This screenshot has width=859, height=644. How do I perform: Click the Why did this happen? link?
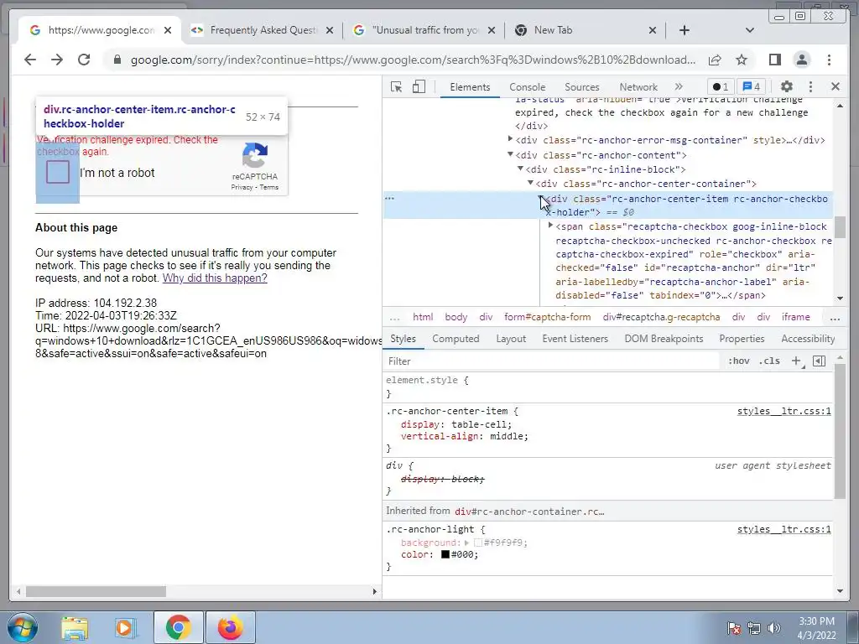pyautogui.click(x=215, y=278)
